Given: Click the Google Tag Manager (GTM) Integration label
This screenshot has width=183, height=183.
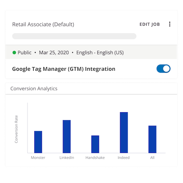Looking at the screenshot, I should coord(64,69).
